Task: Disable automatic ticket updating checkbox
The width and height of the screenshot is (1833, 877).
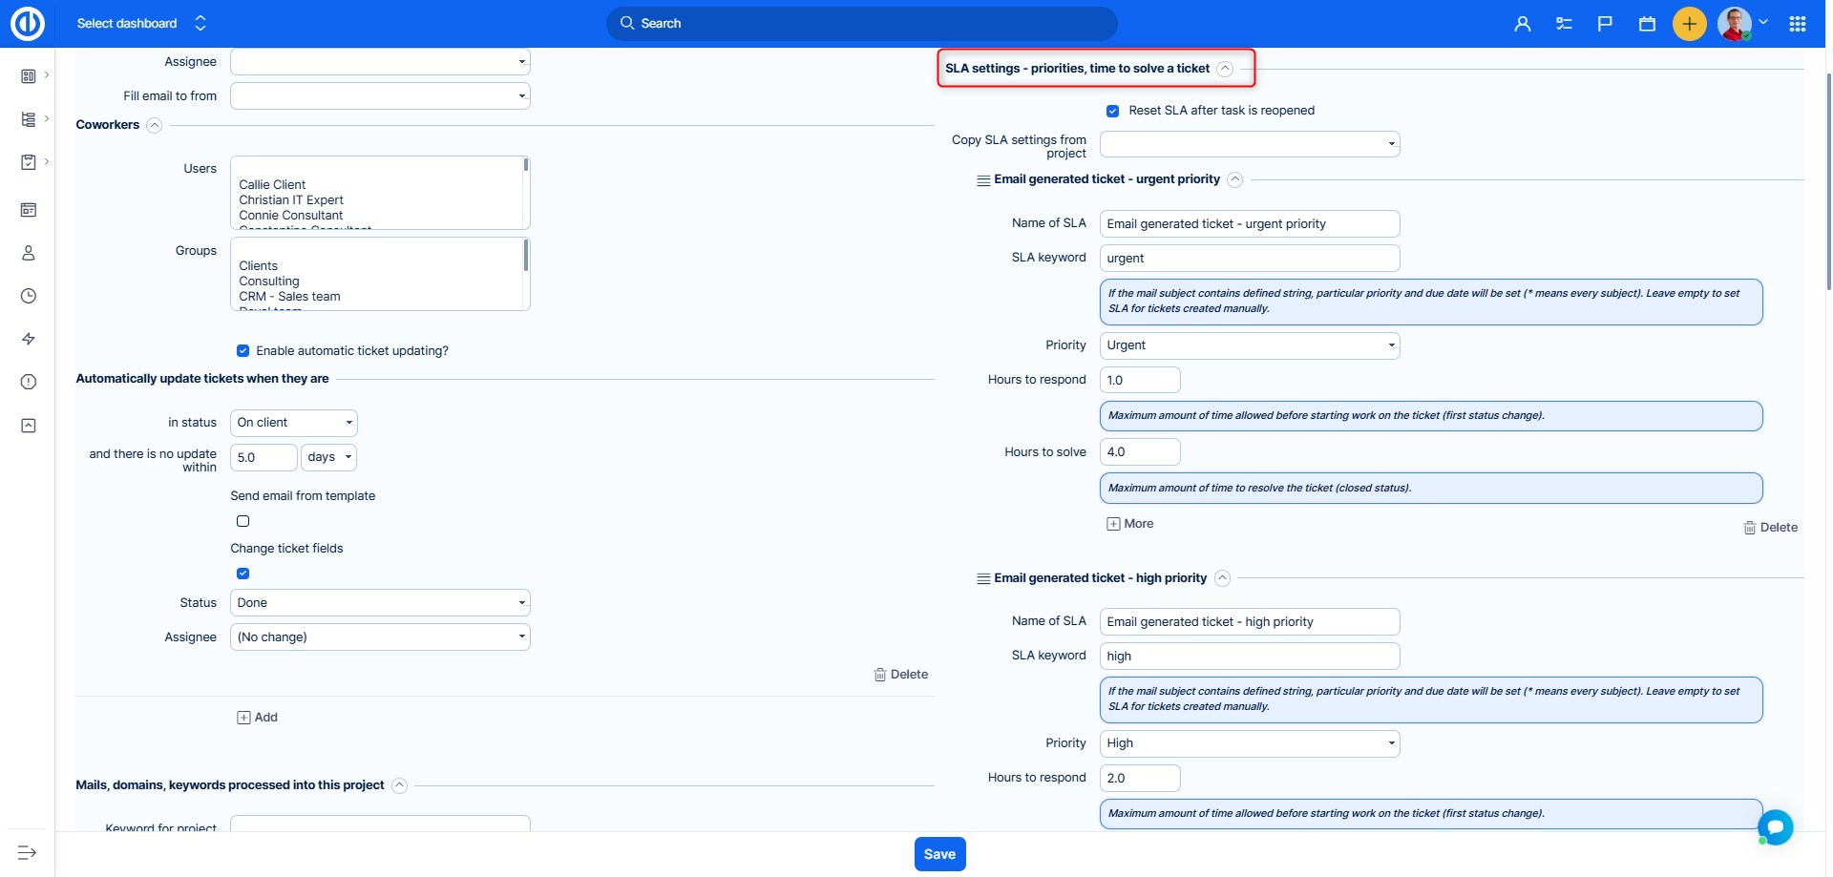Action: [x=242, y=351]
